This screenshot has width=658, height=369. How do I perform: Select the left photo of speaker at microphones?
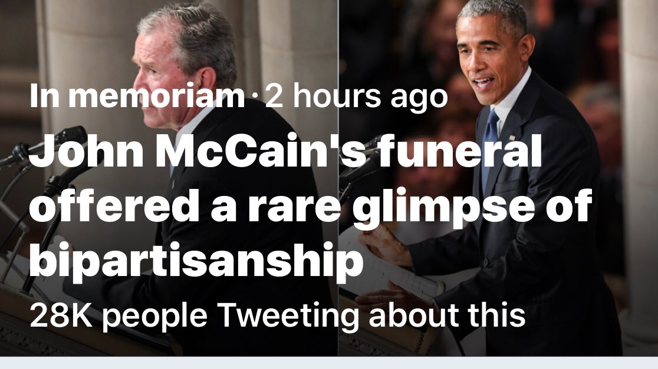pyautogui.click(x=171, y=53)
